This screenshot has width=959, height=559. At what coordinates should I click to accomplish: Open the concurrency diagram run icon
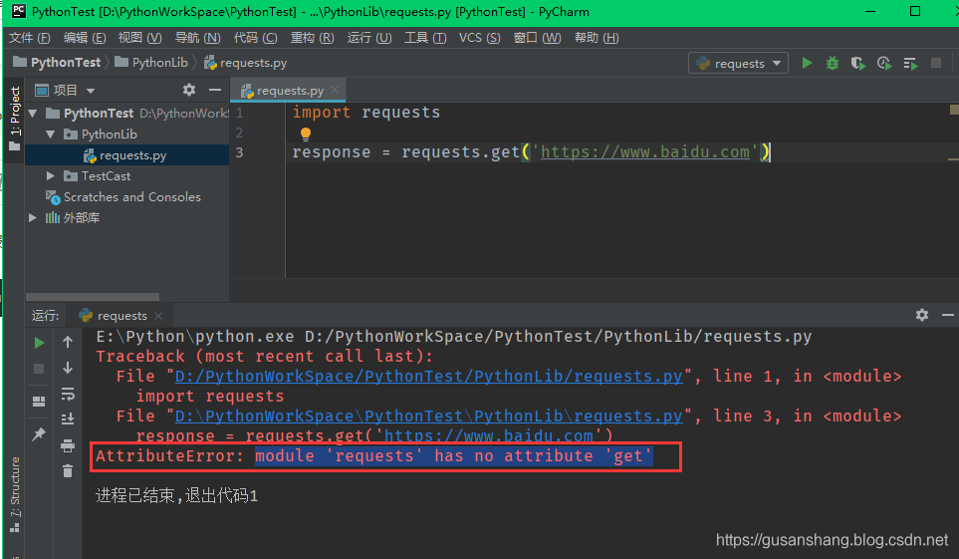point(910,63)
